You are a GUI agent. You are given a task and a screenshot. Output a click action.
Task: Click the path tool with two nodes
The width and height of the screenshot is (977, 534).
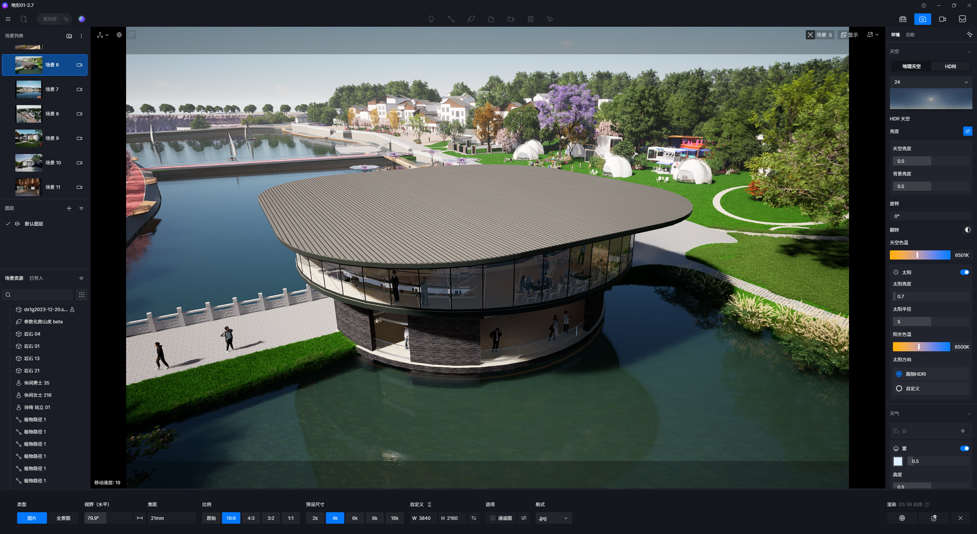tap(451, 19)
